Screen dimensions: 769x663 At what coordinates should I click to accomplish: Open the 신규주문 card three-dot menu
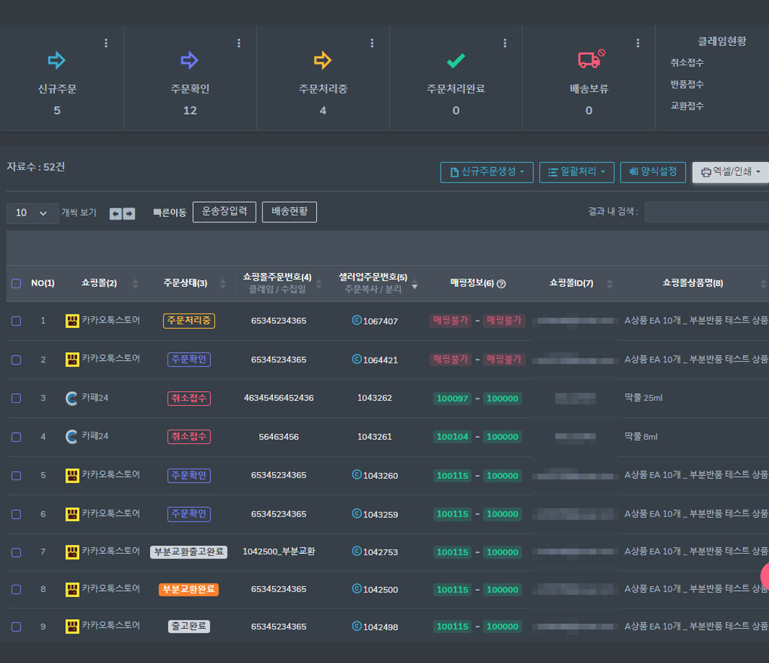pos(106,43)
